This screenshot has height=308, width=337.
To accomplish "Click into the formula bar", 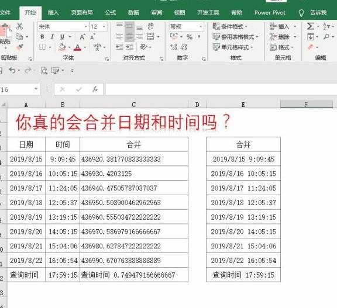I will (x=221, y=89).
